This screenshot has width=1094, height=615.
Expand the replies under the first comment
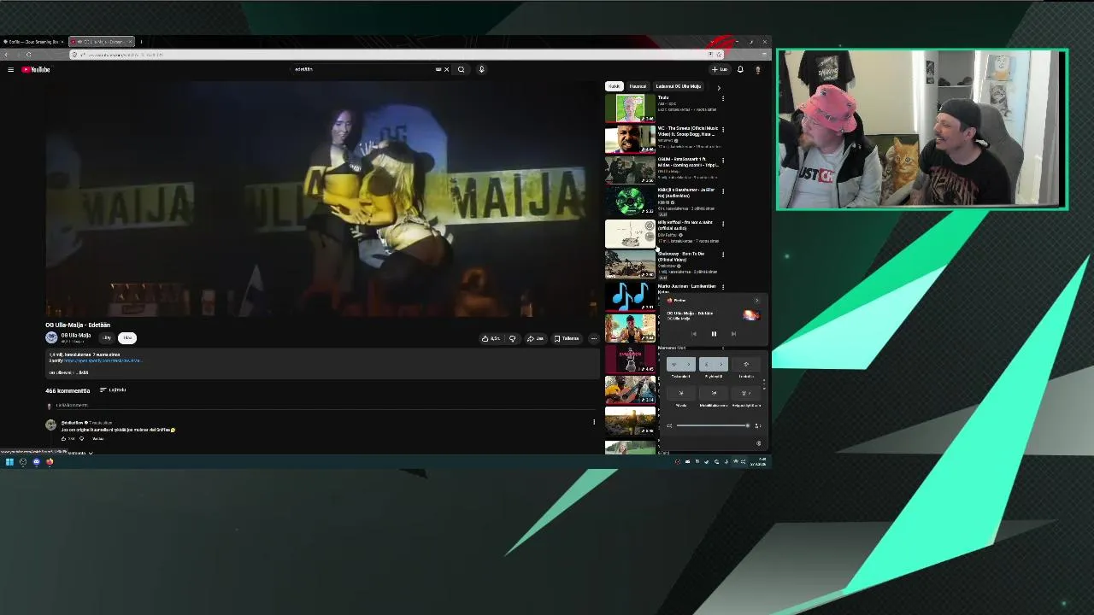80,453
